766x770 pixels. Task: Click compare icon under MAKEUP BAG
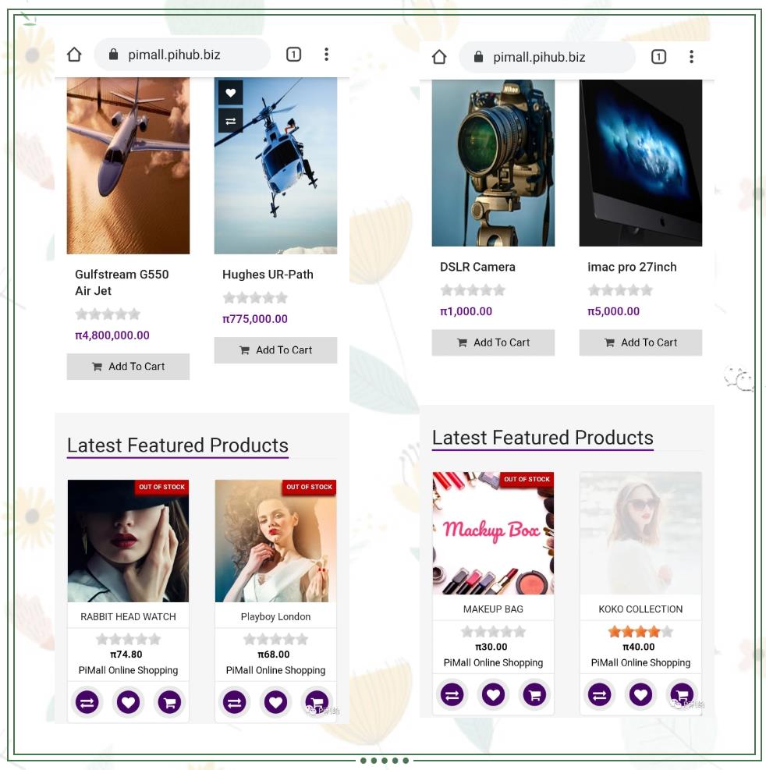(x=452, y=694)
